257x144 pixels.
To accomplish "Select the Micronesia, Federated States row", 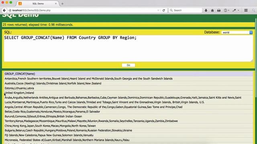I will coord(128,140).
